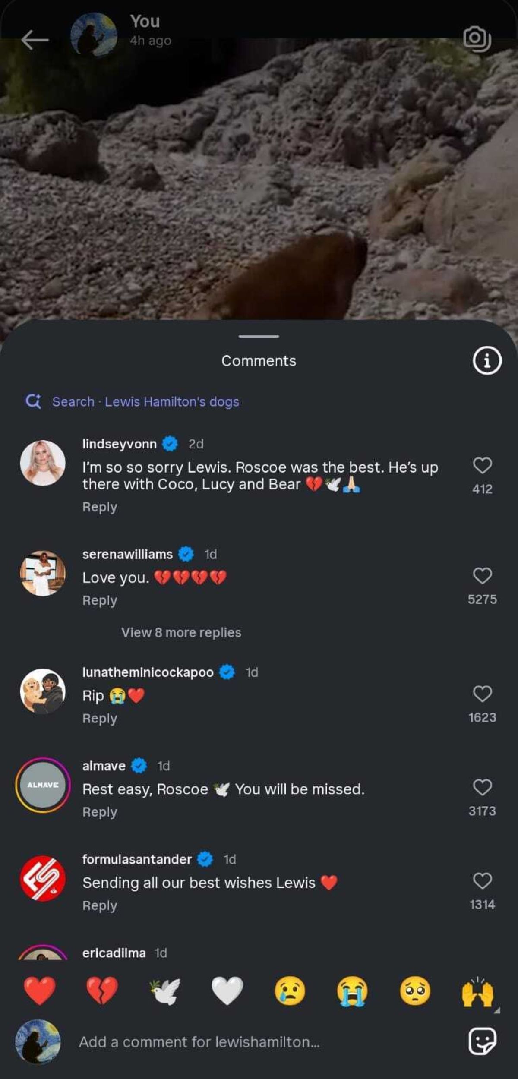Tap the sticker/GIF icon in comment bar
The width and height of the screenshot is (518, 1079).
point(482,1041)
